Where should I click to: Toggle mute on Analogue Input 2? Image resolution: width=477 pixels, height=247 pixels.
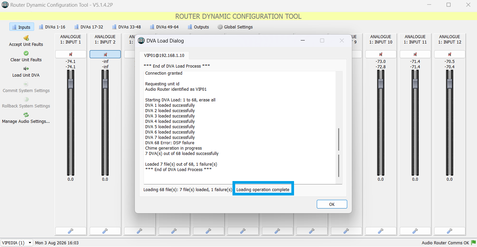(x=105, y=54)
